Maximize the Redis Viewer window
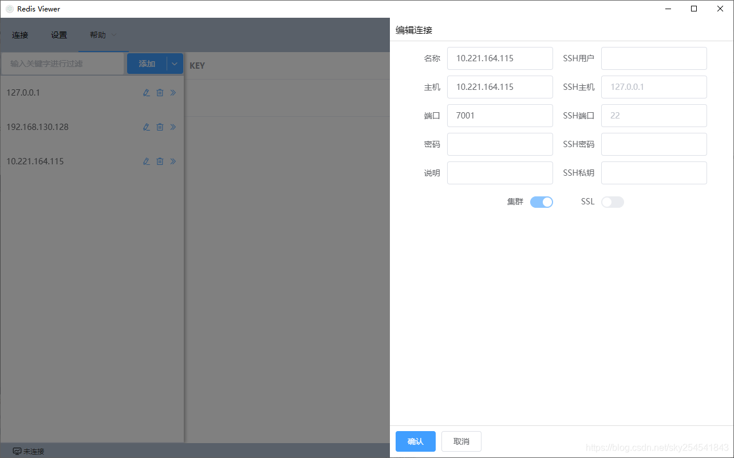This screenshot has height=458, width=734. [694, 9]
